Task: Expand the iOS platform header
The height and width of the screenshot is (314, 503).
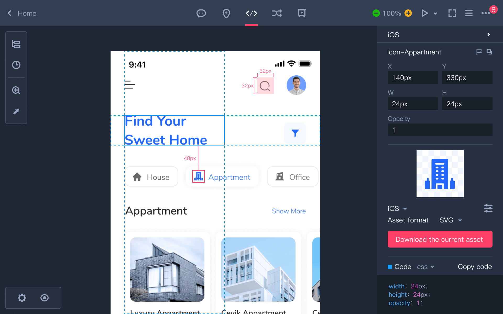Action: 440,35
